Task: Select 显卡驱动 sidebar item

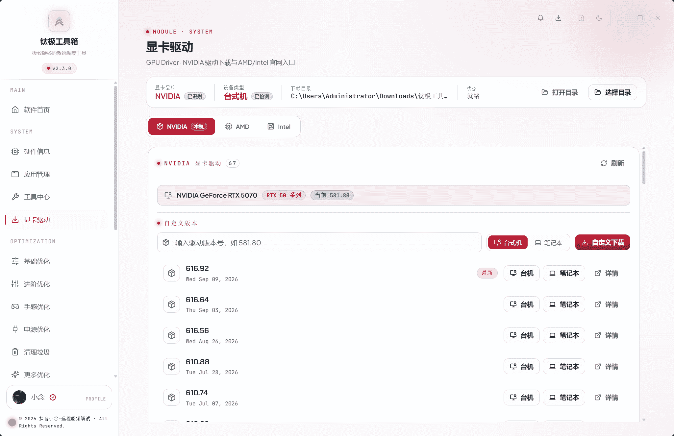Action: [57, 220]
